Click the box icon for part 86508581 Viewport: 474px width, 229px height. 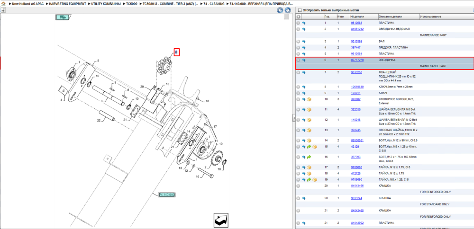click(309, 141)
